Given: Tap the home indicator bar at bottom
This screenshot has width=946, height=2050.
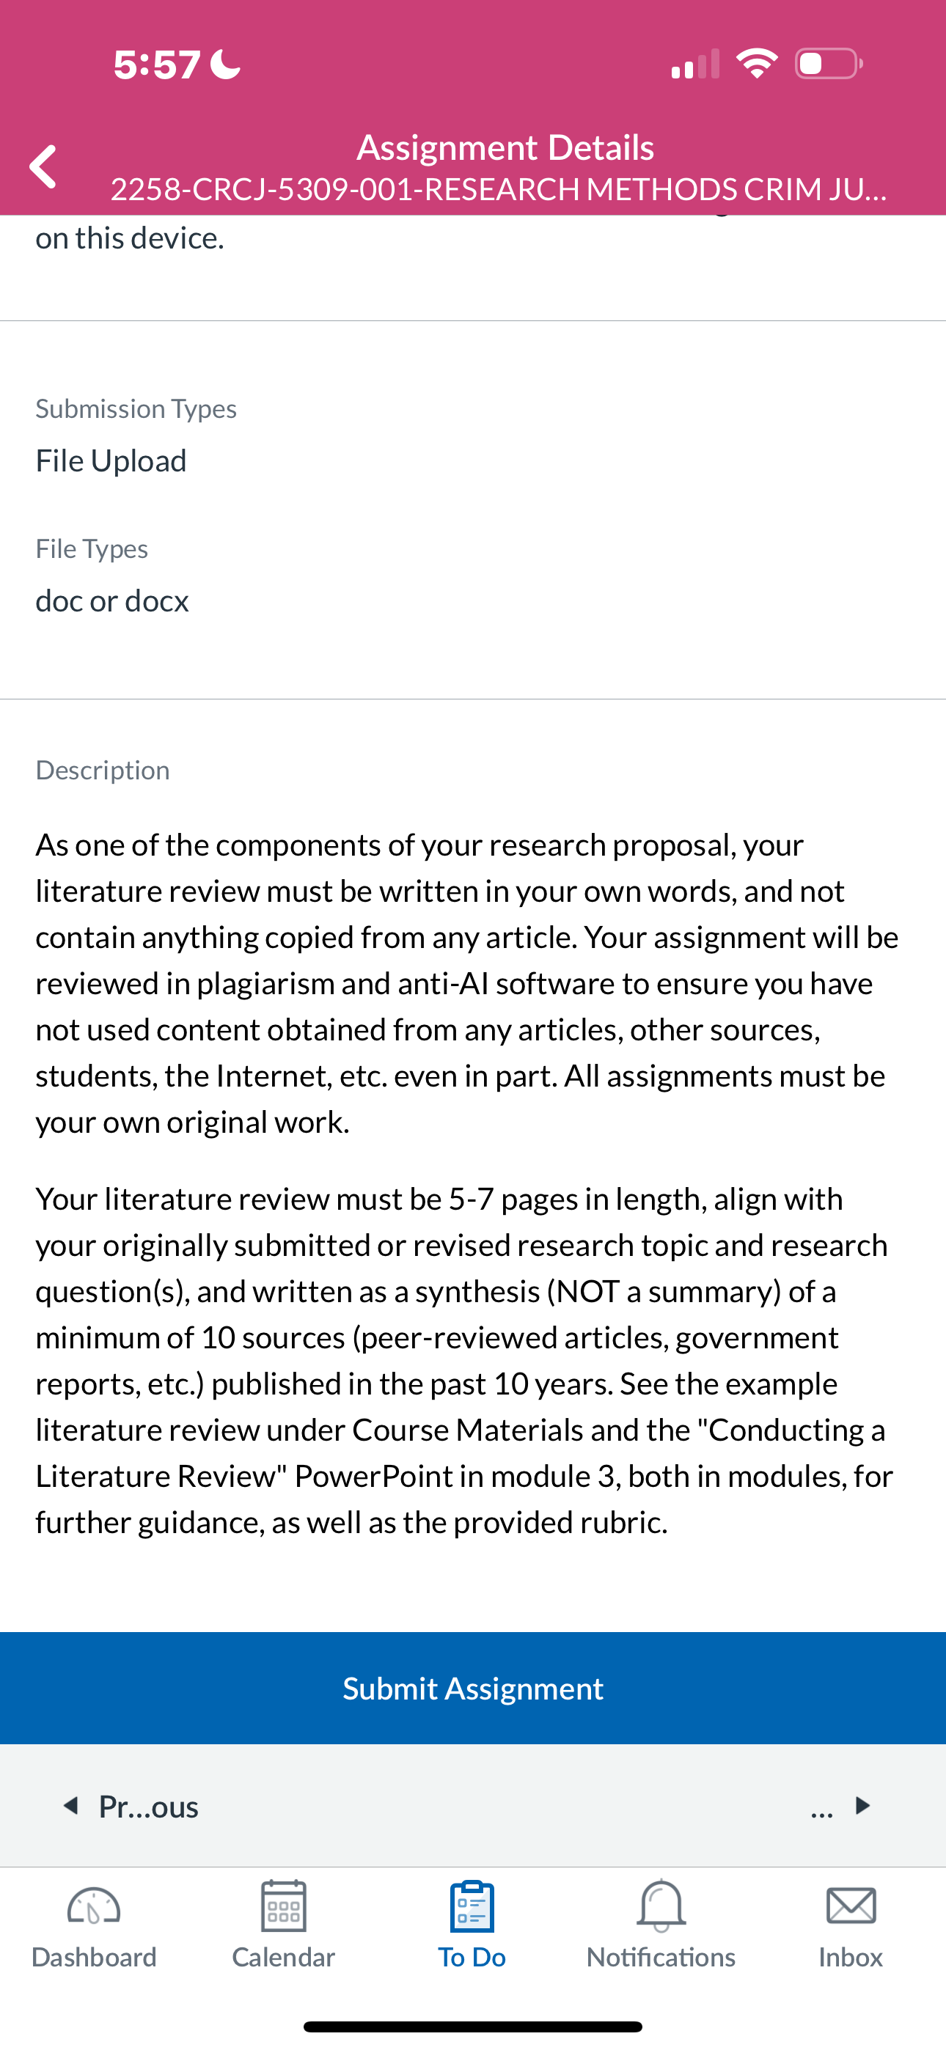Looking at the screenshot, I should click(473, 2026).
